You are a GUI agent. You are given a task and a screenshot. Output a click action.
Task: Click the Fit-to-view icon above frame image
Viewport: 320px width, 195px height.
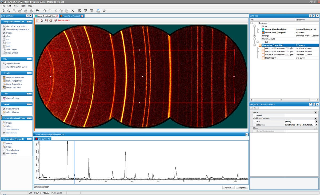click(38, 21)
